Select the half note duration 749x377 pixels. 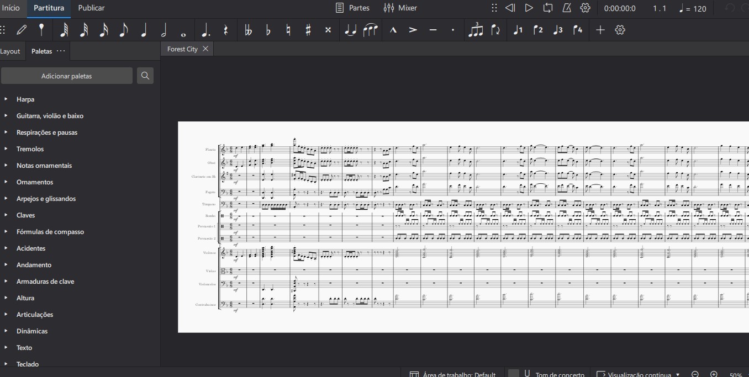point(163,30)
